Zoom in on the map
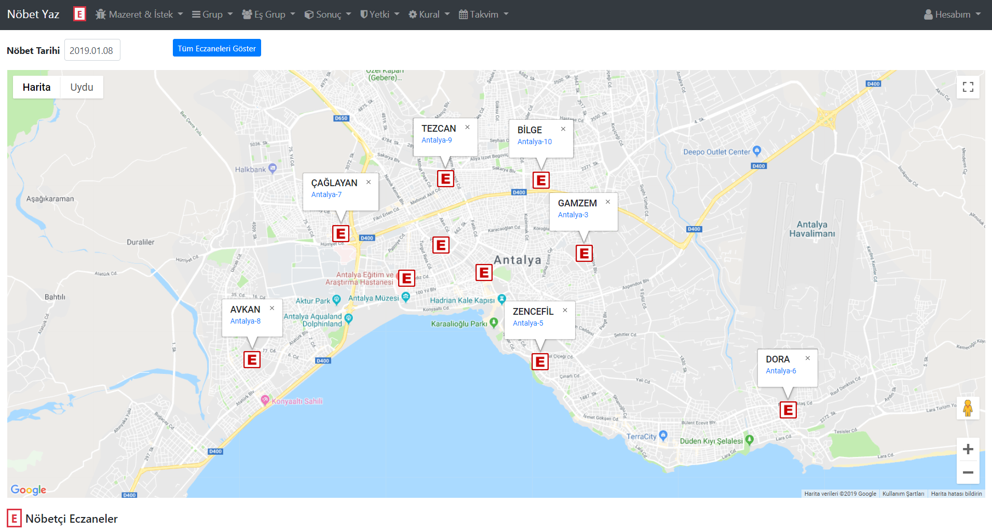The height and width of the screenshot is (531, 992). 968,449
